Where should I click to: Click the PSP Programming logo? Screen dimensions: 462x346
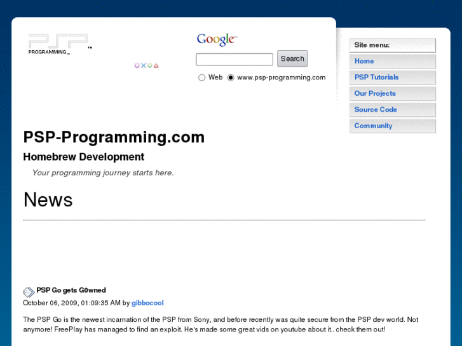tap(60, 44)
